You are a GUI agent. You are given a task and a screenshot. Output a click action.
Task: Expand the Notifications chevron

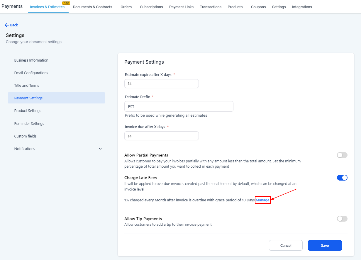pos(100,149)
